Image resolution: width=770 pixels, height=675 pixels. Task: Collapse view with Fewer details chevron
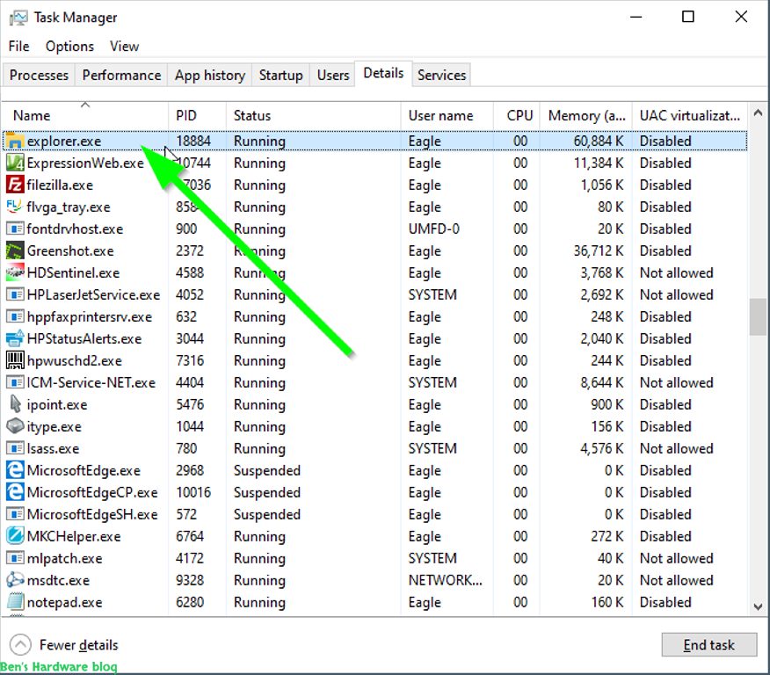tap(20, 644)
